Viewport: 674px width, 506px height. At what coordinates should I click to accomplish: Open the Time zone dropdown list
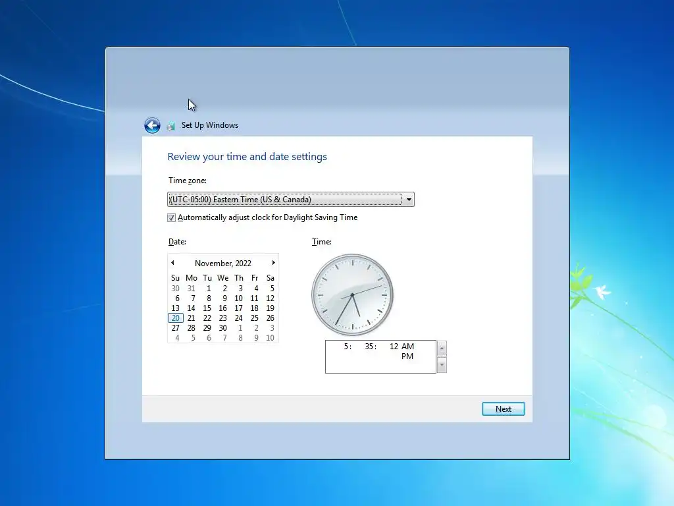coord(408,199)
